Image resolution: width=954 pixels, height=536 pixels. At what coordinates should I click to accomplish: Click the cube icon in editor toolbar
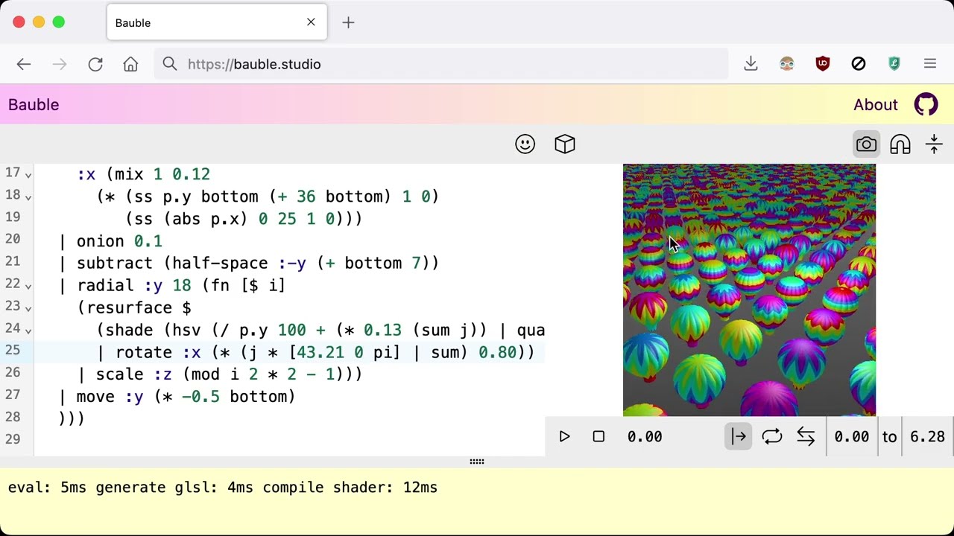tap(565, 144)
